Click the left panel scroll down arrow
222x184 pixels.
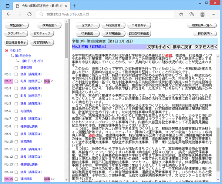(x=66, y=180)
